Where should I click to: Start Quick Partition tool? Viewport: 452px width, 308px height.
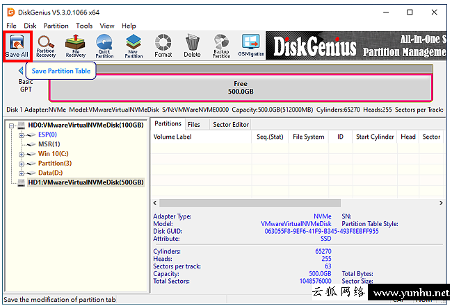[x=104, y=46]
